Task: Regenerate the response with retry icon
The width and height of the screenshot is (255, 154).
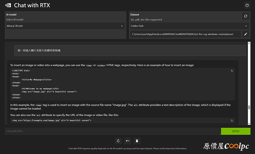Action: tap(118, 141)
